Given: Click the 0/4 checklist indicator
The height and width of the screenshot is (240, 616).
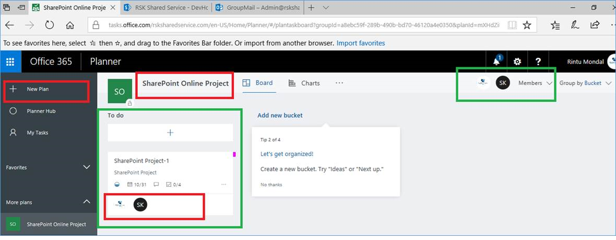Looking at the screenshot, I should [x=174, y=184].
